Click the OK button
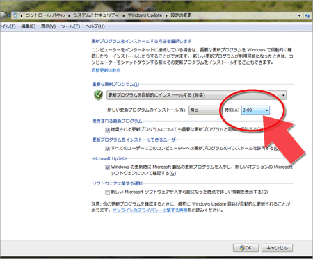Viewport: 313px width, 259px height. pyautogui.click(x=246, y=248)
